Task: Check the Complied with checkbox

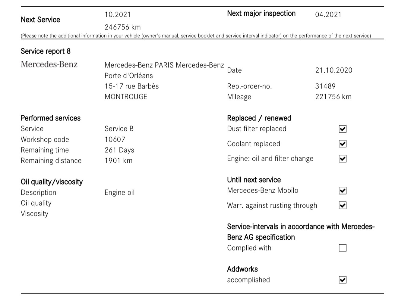Action: tap(343, 248)
